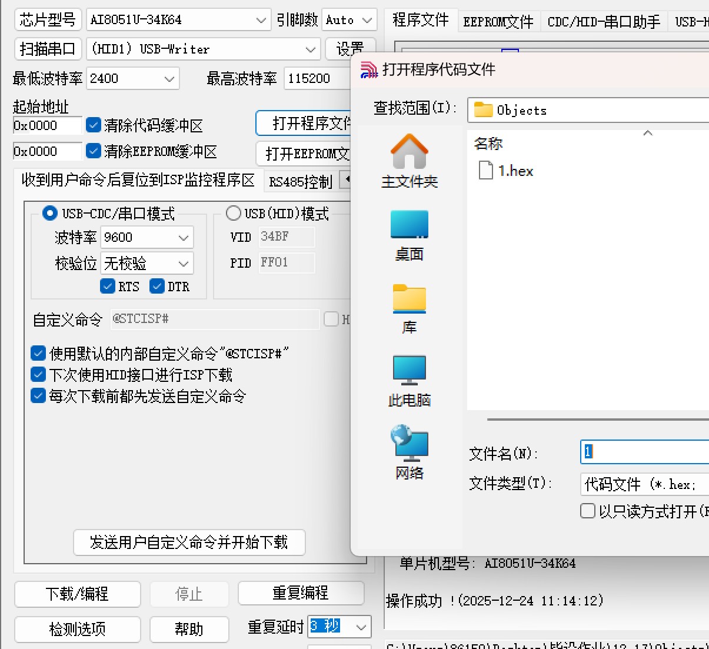The height and width of the screenshot is (649, 709).
Task: Click the 检测选项 button
Action: [77, 629]
